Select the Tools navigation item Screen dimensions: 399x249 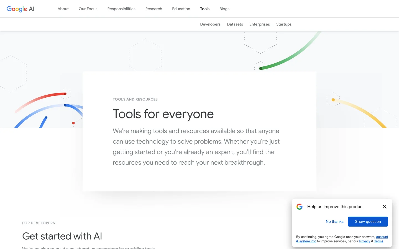click(x=205, y=9)
